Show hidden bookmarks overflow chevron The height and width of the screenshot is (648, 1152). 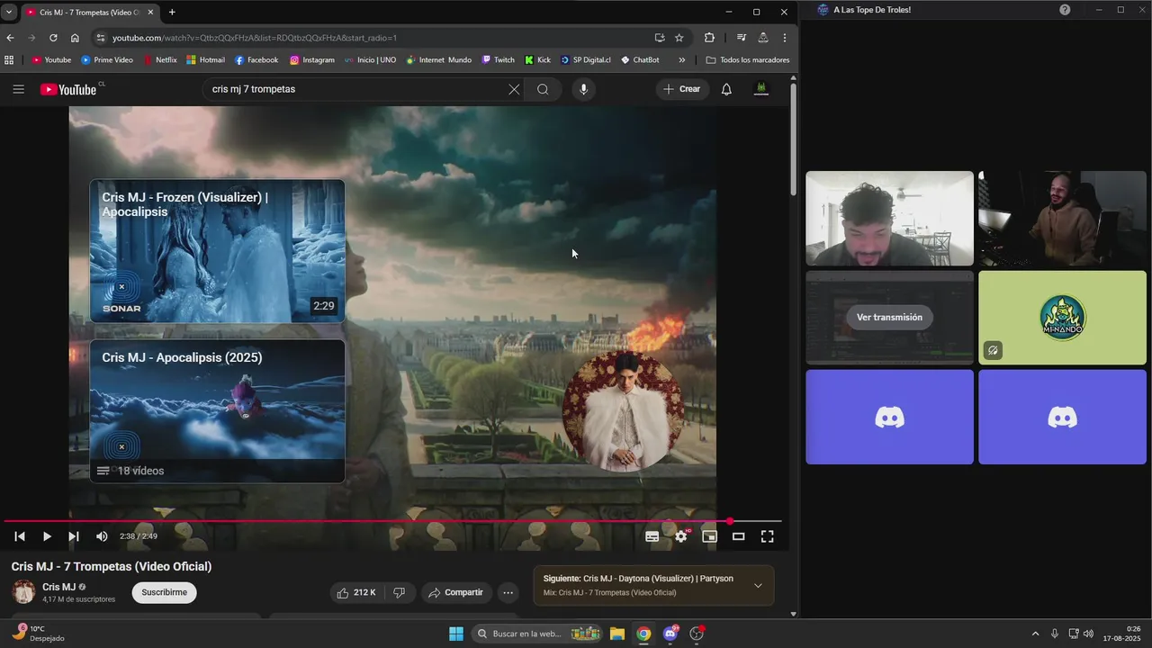[681, 60]
